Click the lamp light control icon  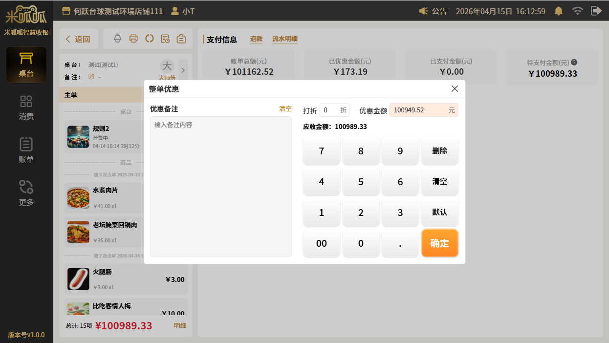(x=117, y=39)
